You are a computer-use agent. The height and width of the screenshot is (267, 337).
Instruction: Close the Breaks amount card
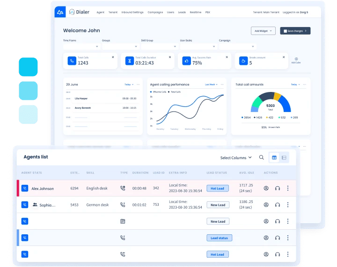point(284,57)
